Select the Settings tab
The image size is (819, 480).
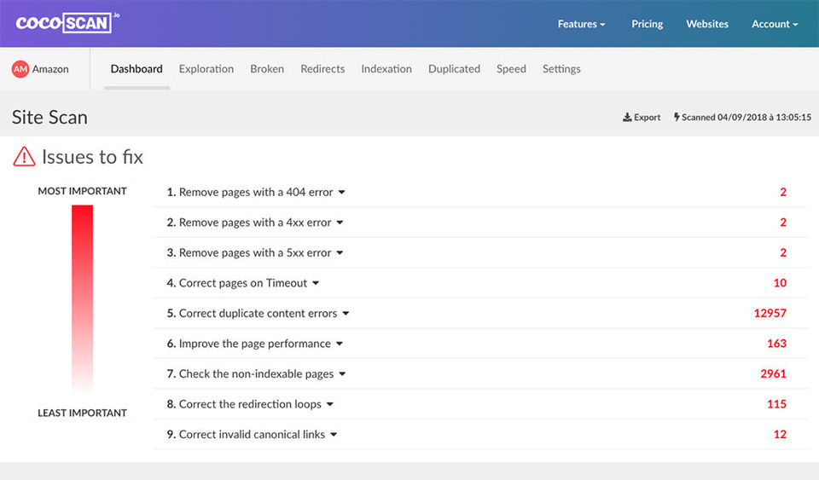pyautogui.click(x=561, y=69)
